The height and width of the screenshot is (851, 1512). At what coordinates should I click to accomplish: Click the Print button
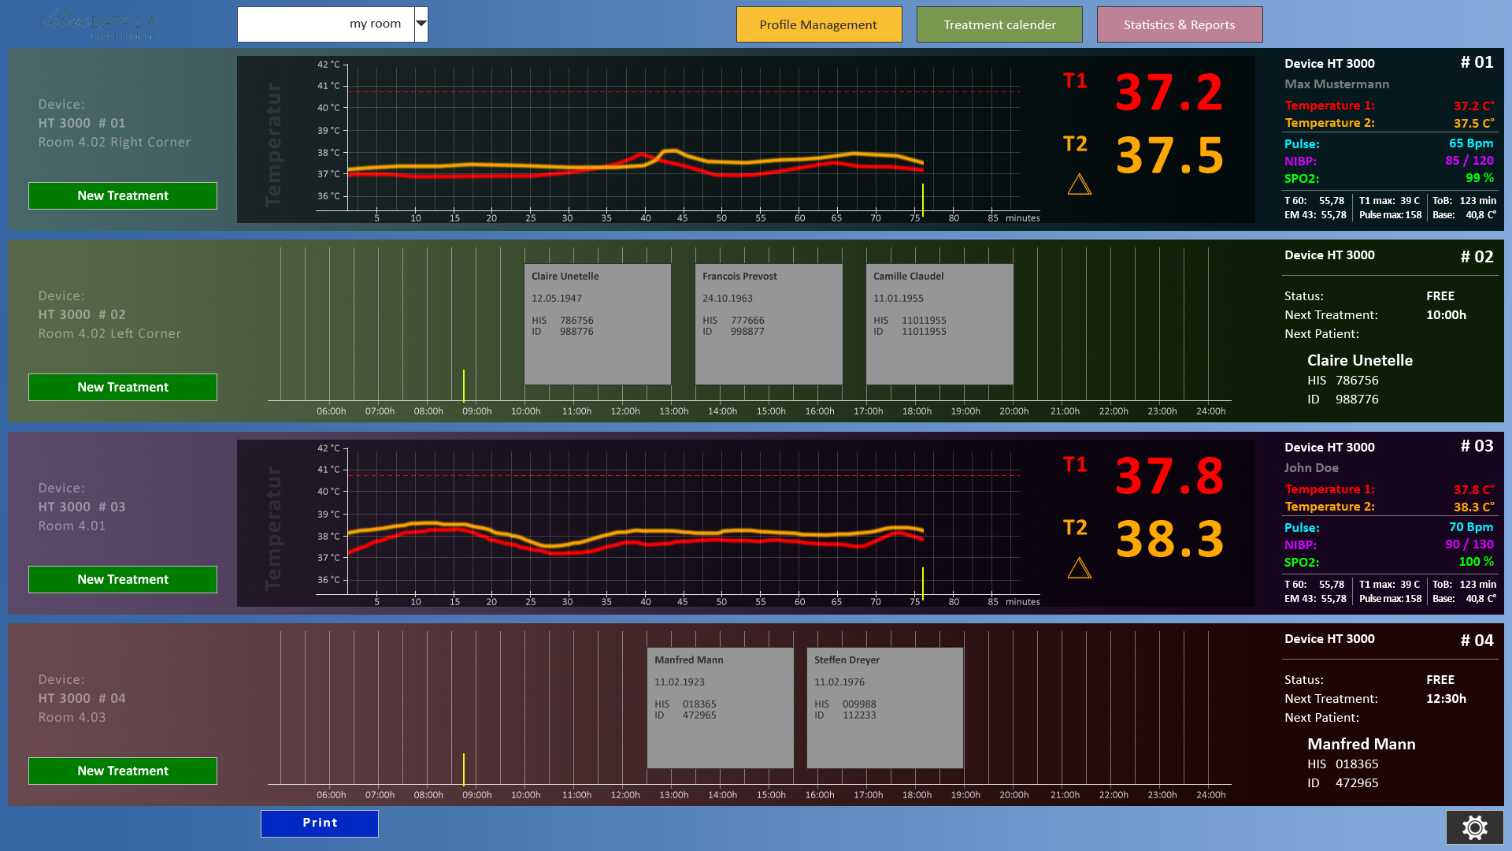[x=319, y=823]
